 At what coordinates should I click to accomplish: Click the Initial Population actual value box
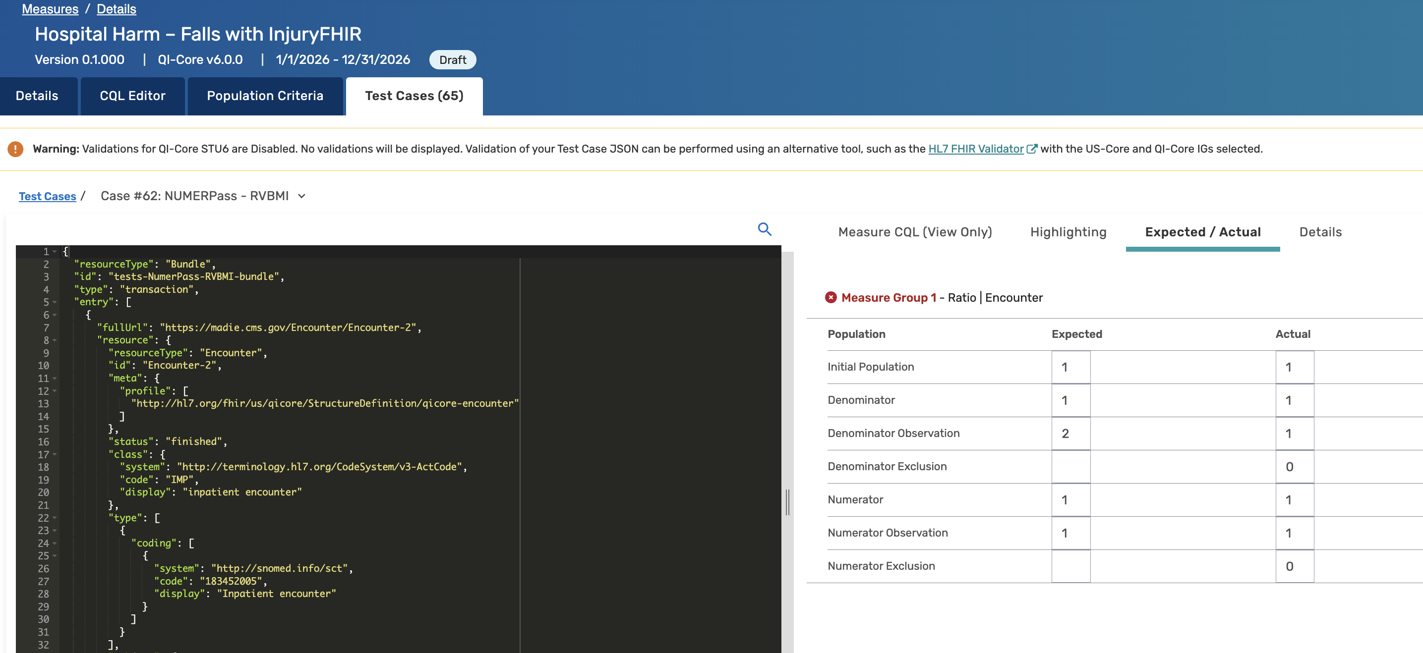1294,368
